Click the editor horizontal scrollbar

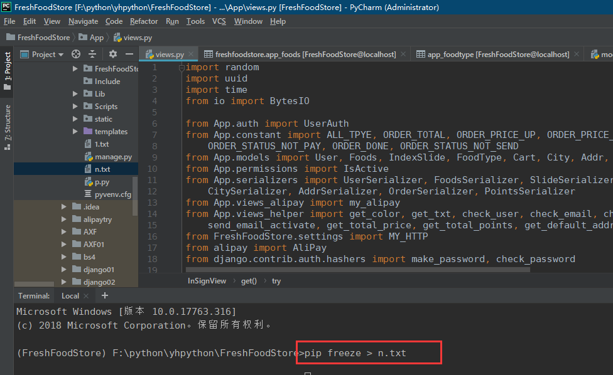[358, 270]
